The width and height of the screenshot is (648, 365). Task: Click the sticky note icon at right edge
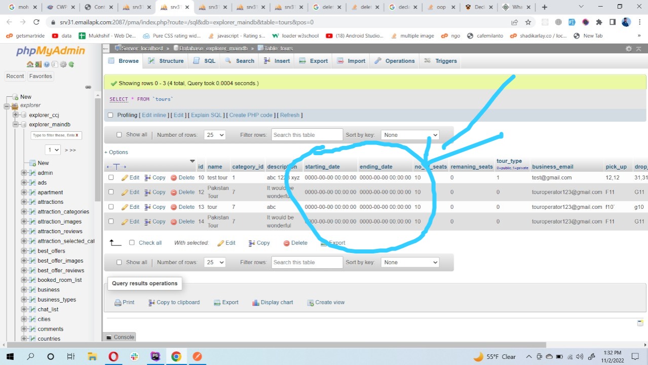click(x=640, y=323)
